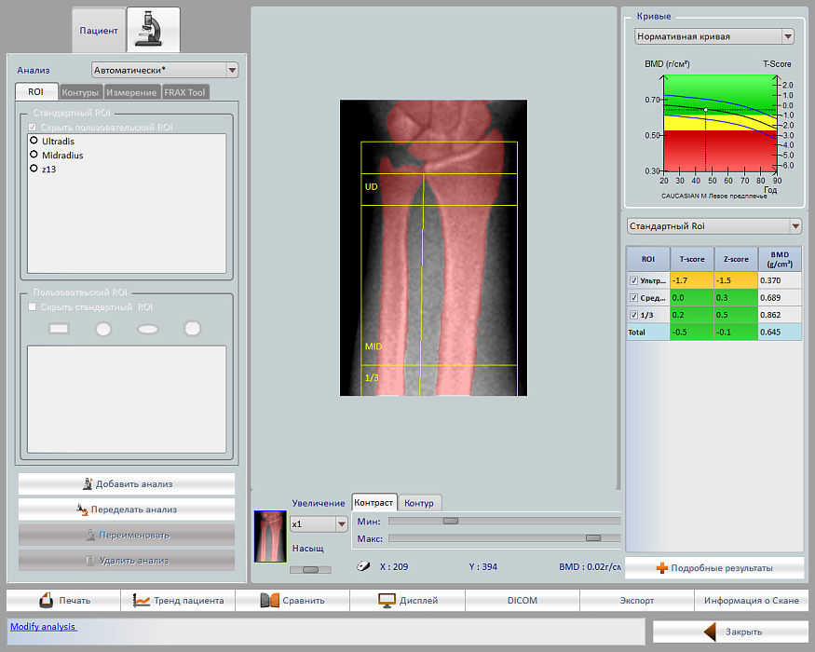Screen dimensions: 815x652
Task: Click the Modify analysis link
Action: (43, 627)
